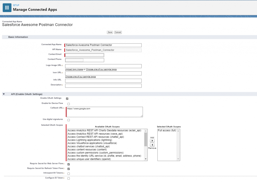Click the SETUP breadcrumb link
Image resolution: width=257 pixels, height=182 pixels.
pyautogui.click(x=16, y=5)
